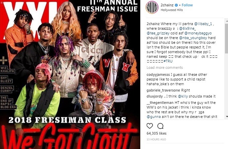Open the @killy mention in comment
This screenshot has width=228, height=149.
pyautogui.click(x=183, y=96)
